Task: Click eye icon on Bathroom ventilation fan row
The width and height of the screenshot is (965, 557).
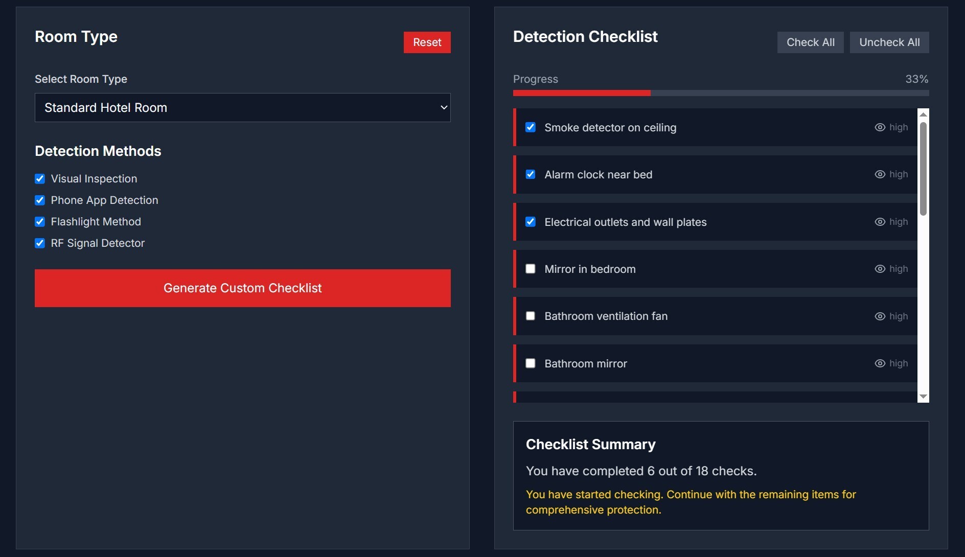Action: 880,316
